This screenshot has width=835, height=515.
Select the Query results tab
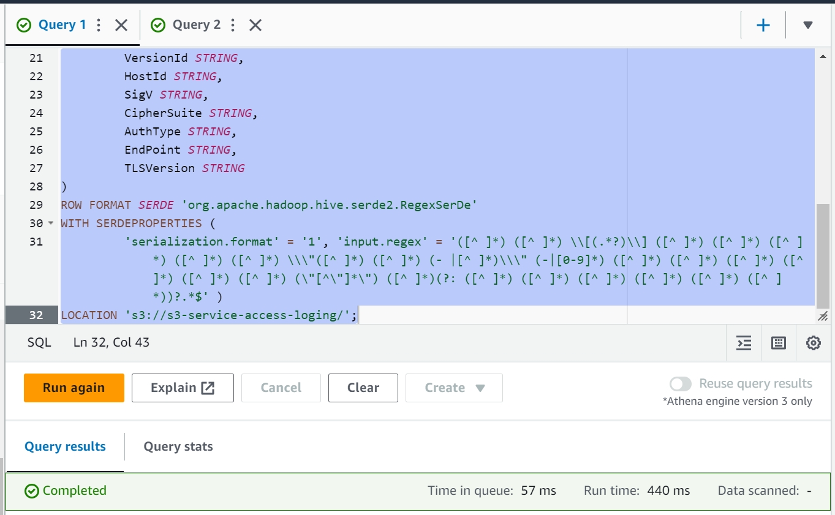65,446
